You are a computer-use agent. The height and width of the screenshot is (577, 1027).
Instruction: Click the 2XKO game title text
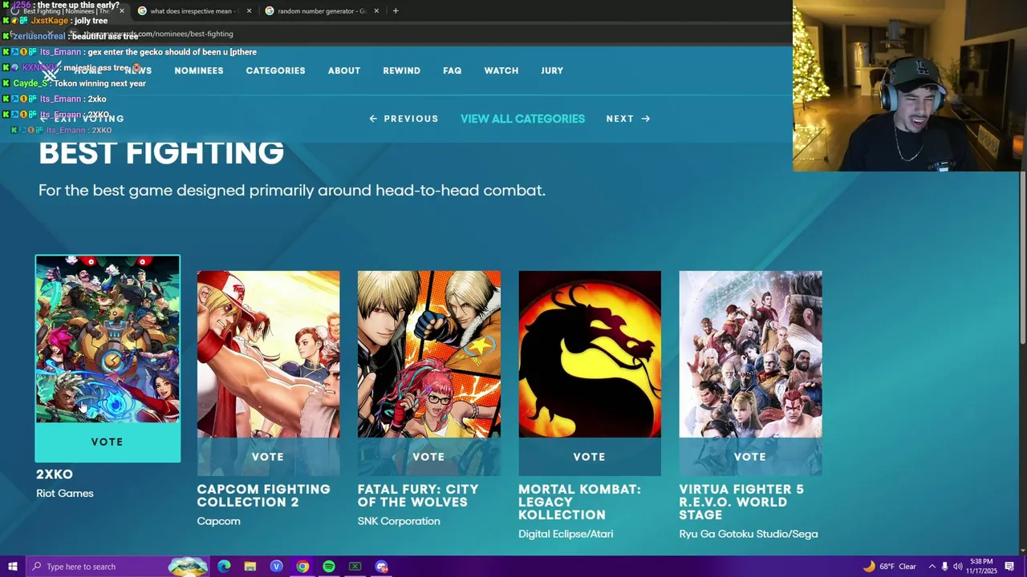tap(55, 474)
